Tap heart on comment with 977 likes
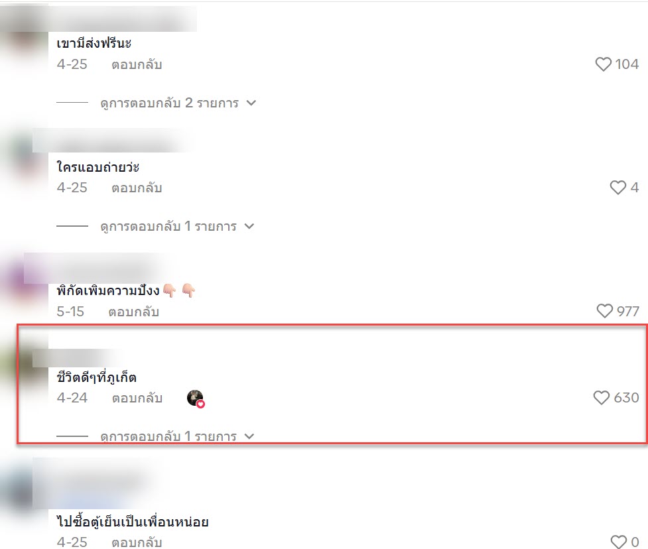The height and width of the screenshot is (549, 648). (x=605, y=311)
